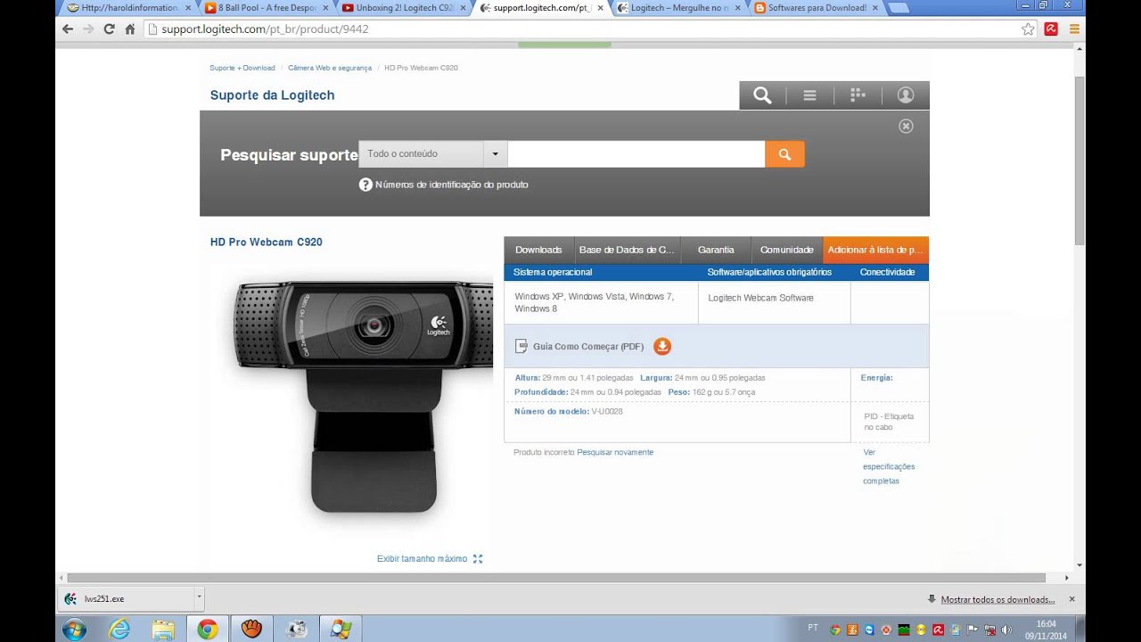Go to the browser home page
The image size is (1141, 642).
pyautogui.click(x=130, y=29)
